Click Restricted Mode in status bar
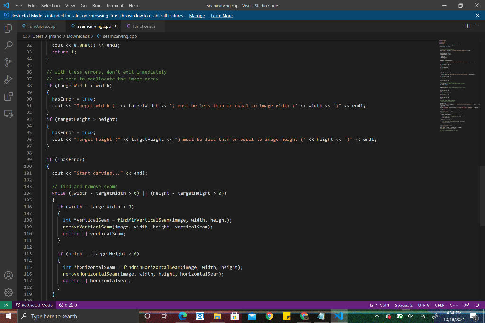 [34, 305]
